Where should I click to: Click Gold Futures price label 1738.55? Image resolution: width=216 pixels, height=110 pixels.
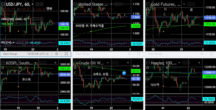[210, 18]
